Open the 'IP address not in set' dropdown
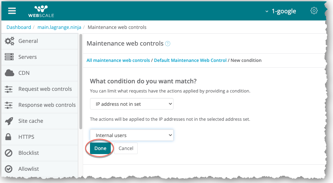 click(132, 104)
